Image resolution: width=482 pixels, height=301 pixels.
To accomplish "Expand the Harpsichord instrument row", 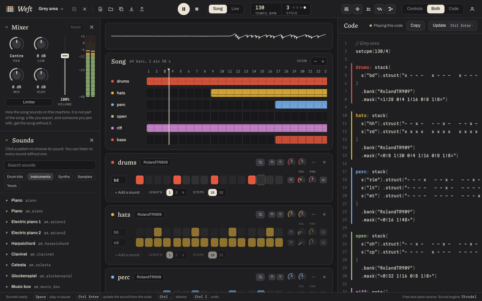I will [x=50, y=243].
